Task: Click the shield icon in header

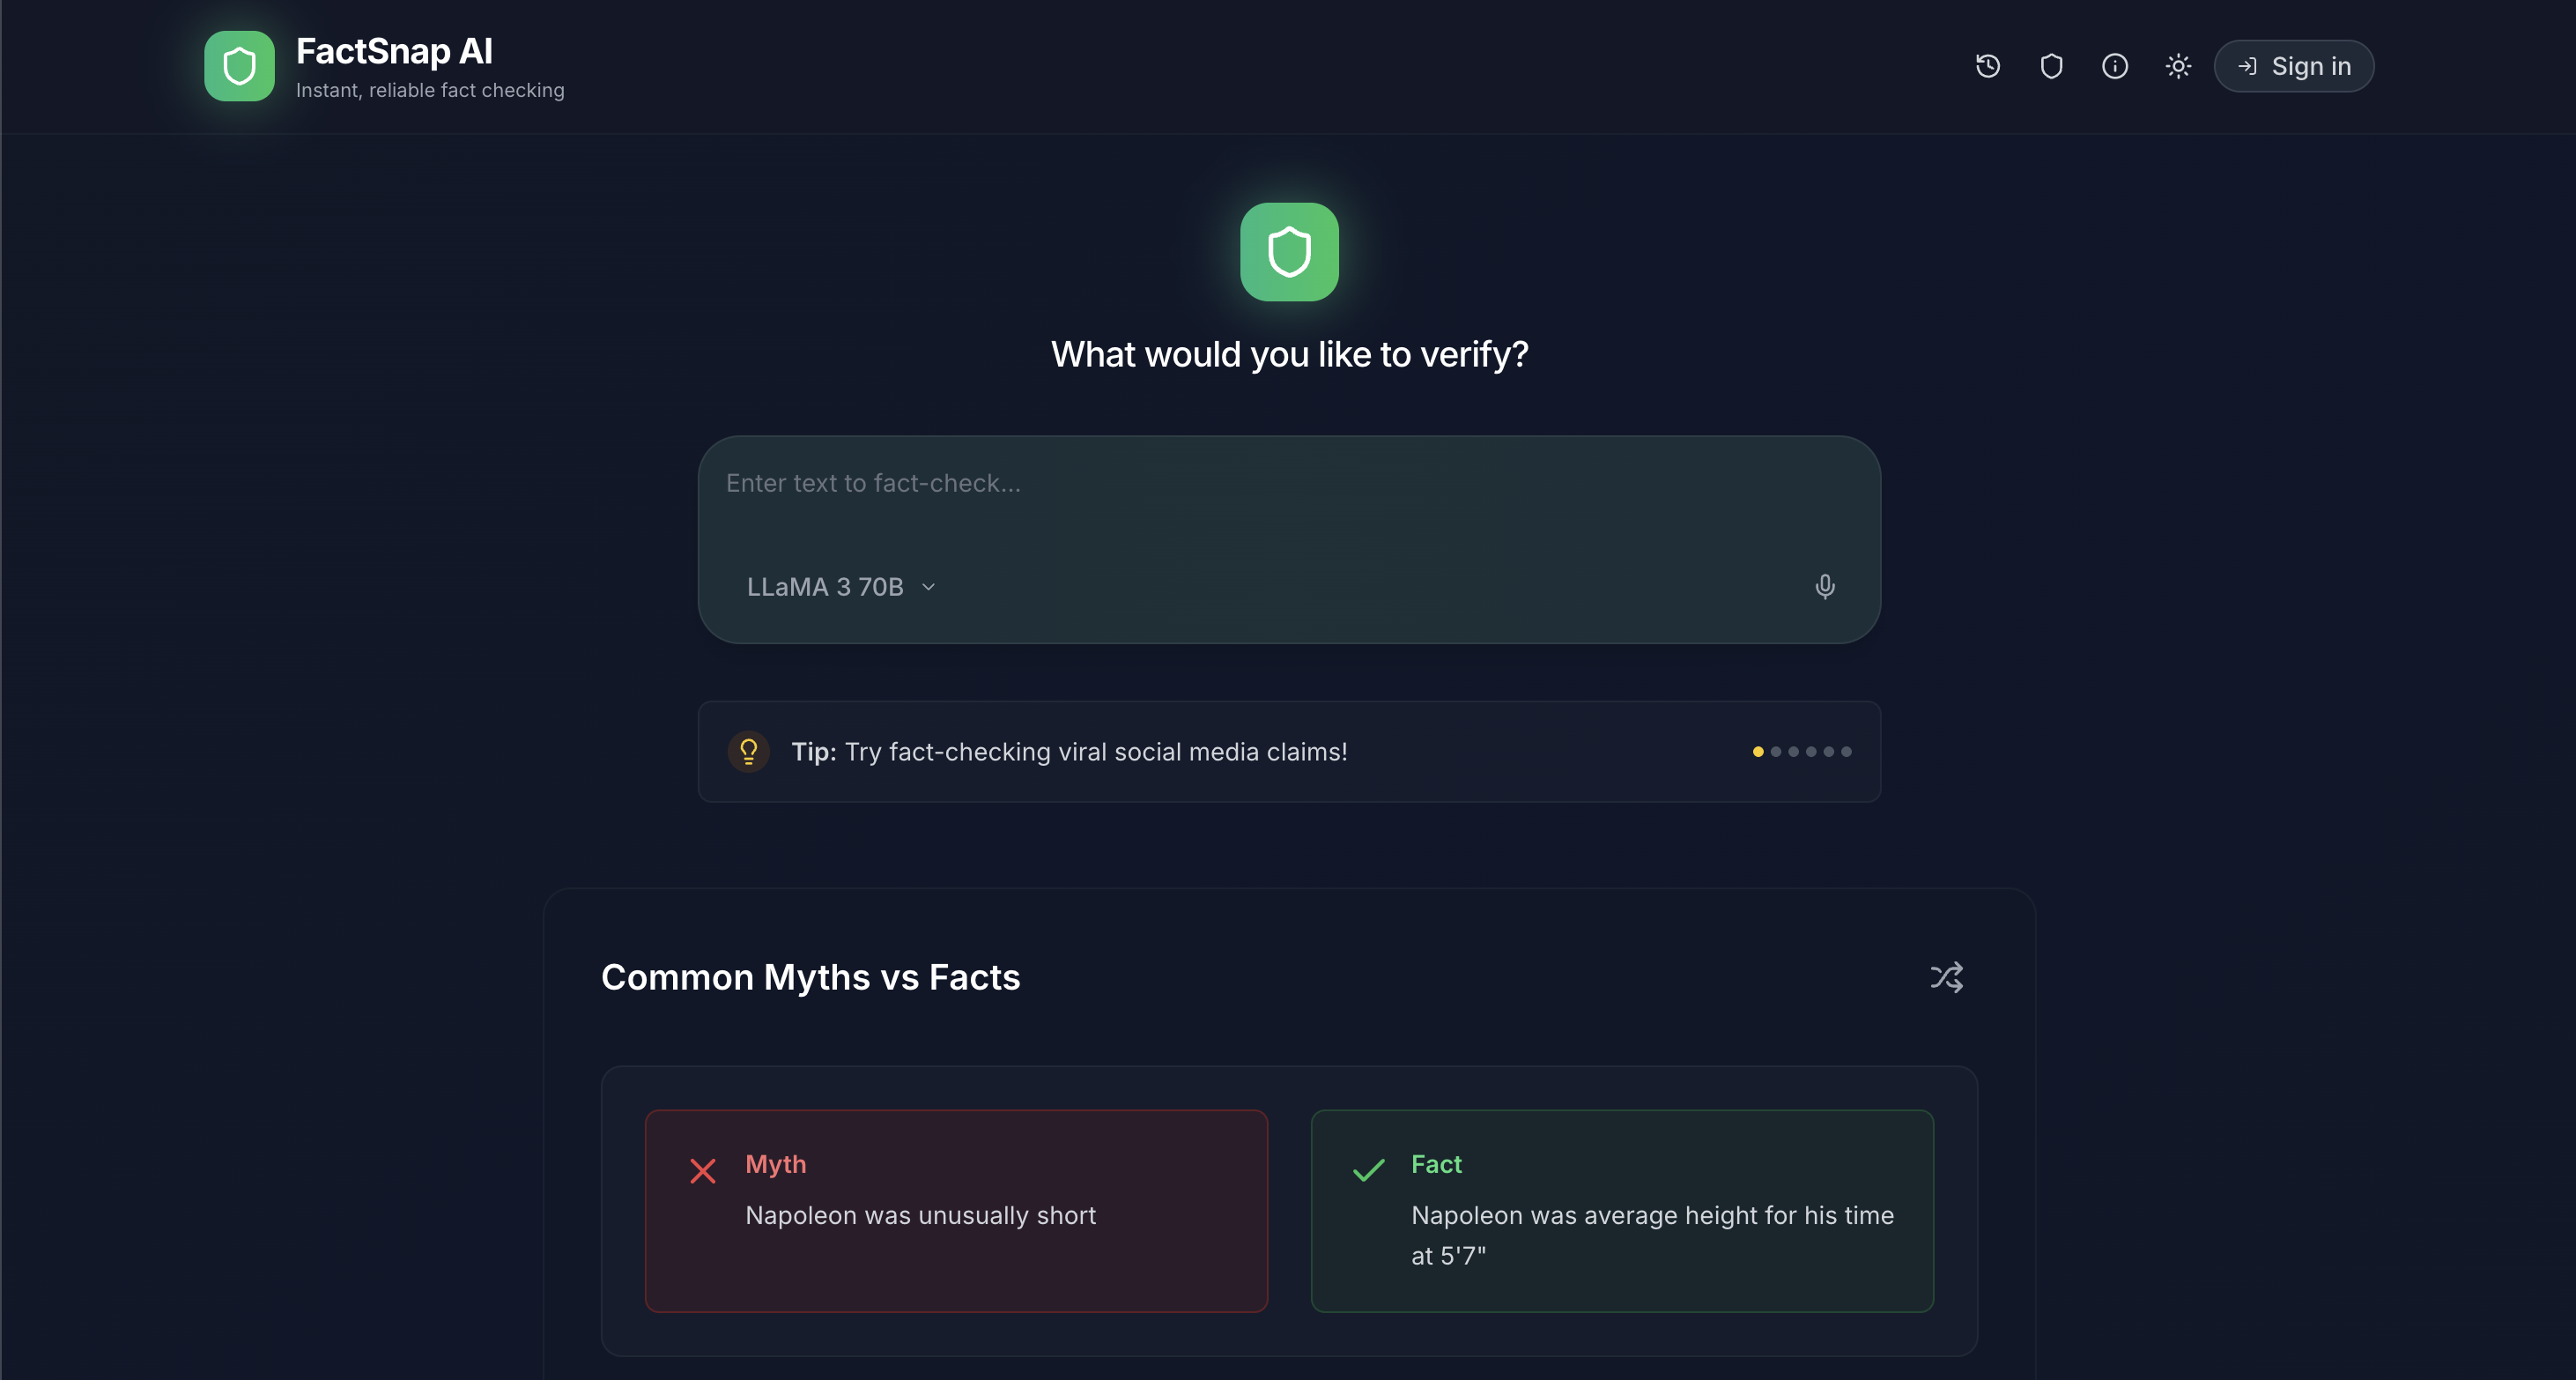Action: (2051, 66)
